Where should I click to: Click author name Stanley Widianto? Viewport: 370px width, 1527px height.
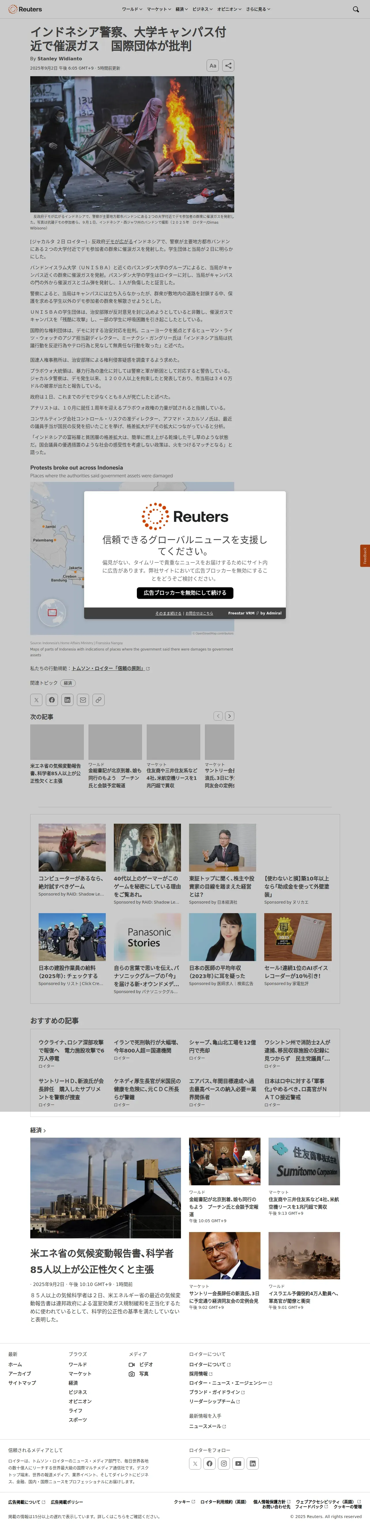[60, 59]
